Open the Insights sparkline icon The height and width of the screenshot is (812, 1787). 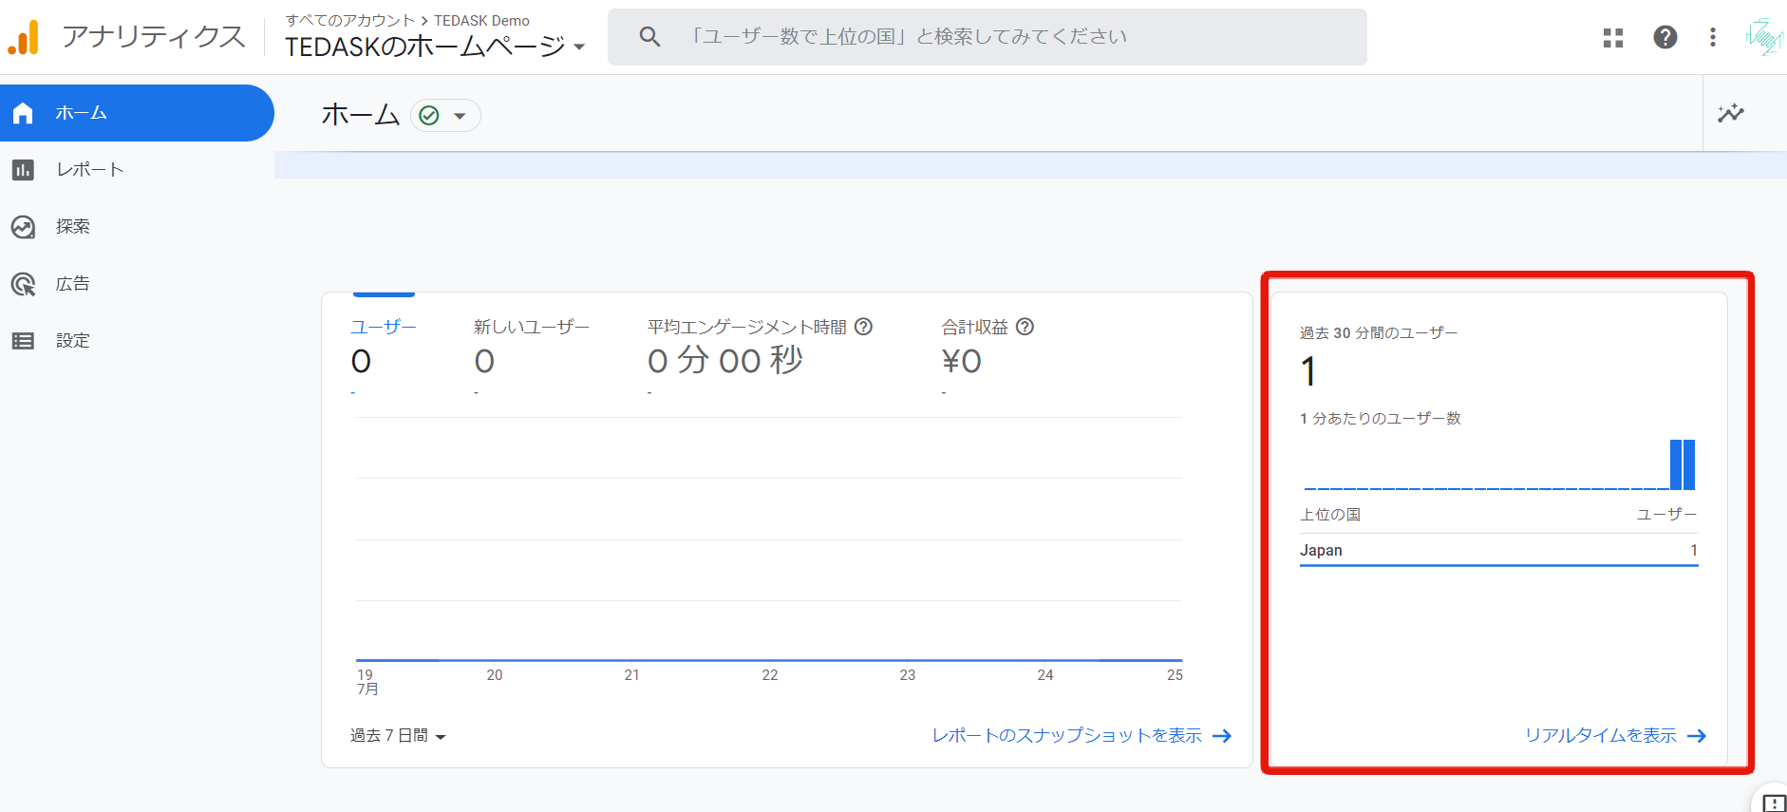pyautogui.click(x=1730, y=113)
